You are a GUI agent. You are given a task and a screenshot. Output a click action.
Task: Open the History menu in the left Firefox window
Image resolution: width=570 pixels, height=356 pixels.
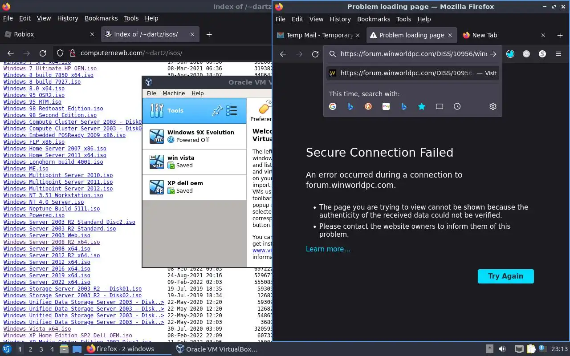(x=67, y=18)
